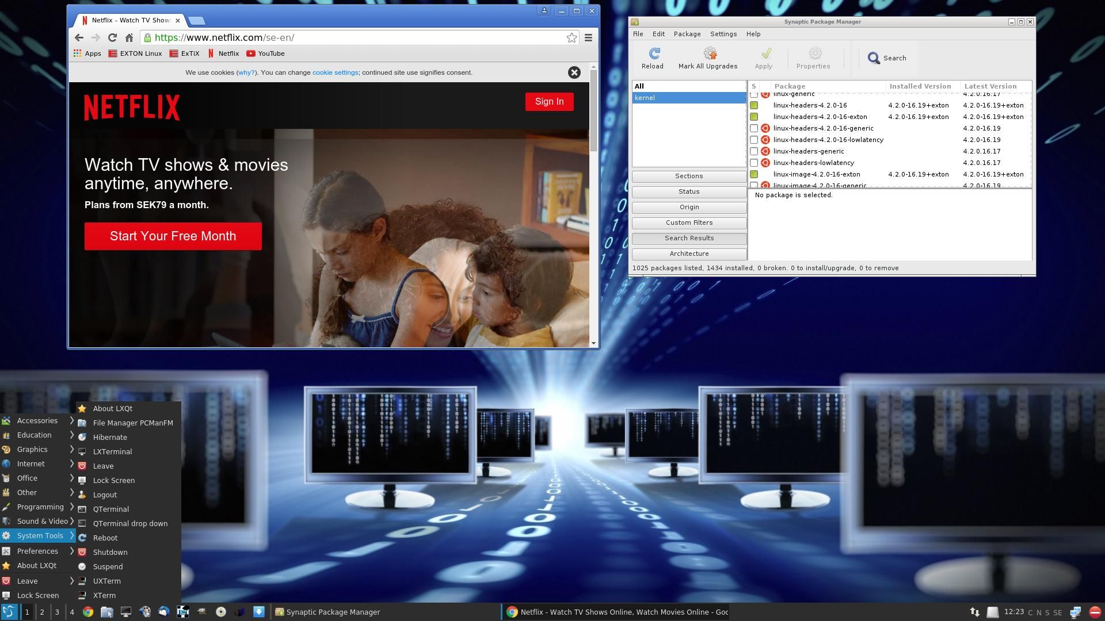This screenshot has width=1105, height=621.
Task: Open the Apps bookmark shortcut
Action: point(87,53)
